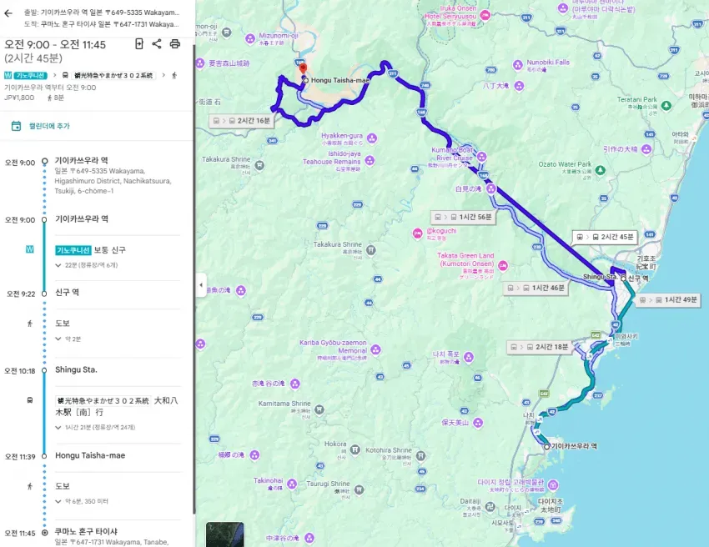Image resolution: width=709 pixels, height=547 pixels.
Task: Click calendar icon beside 캘린더에 추가
Action: tap(17, 126)
